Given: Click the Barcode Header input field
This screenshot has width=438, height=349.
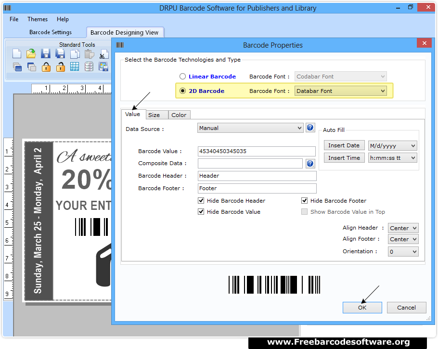Looking at the screenshot, I should click(257, 176).
